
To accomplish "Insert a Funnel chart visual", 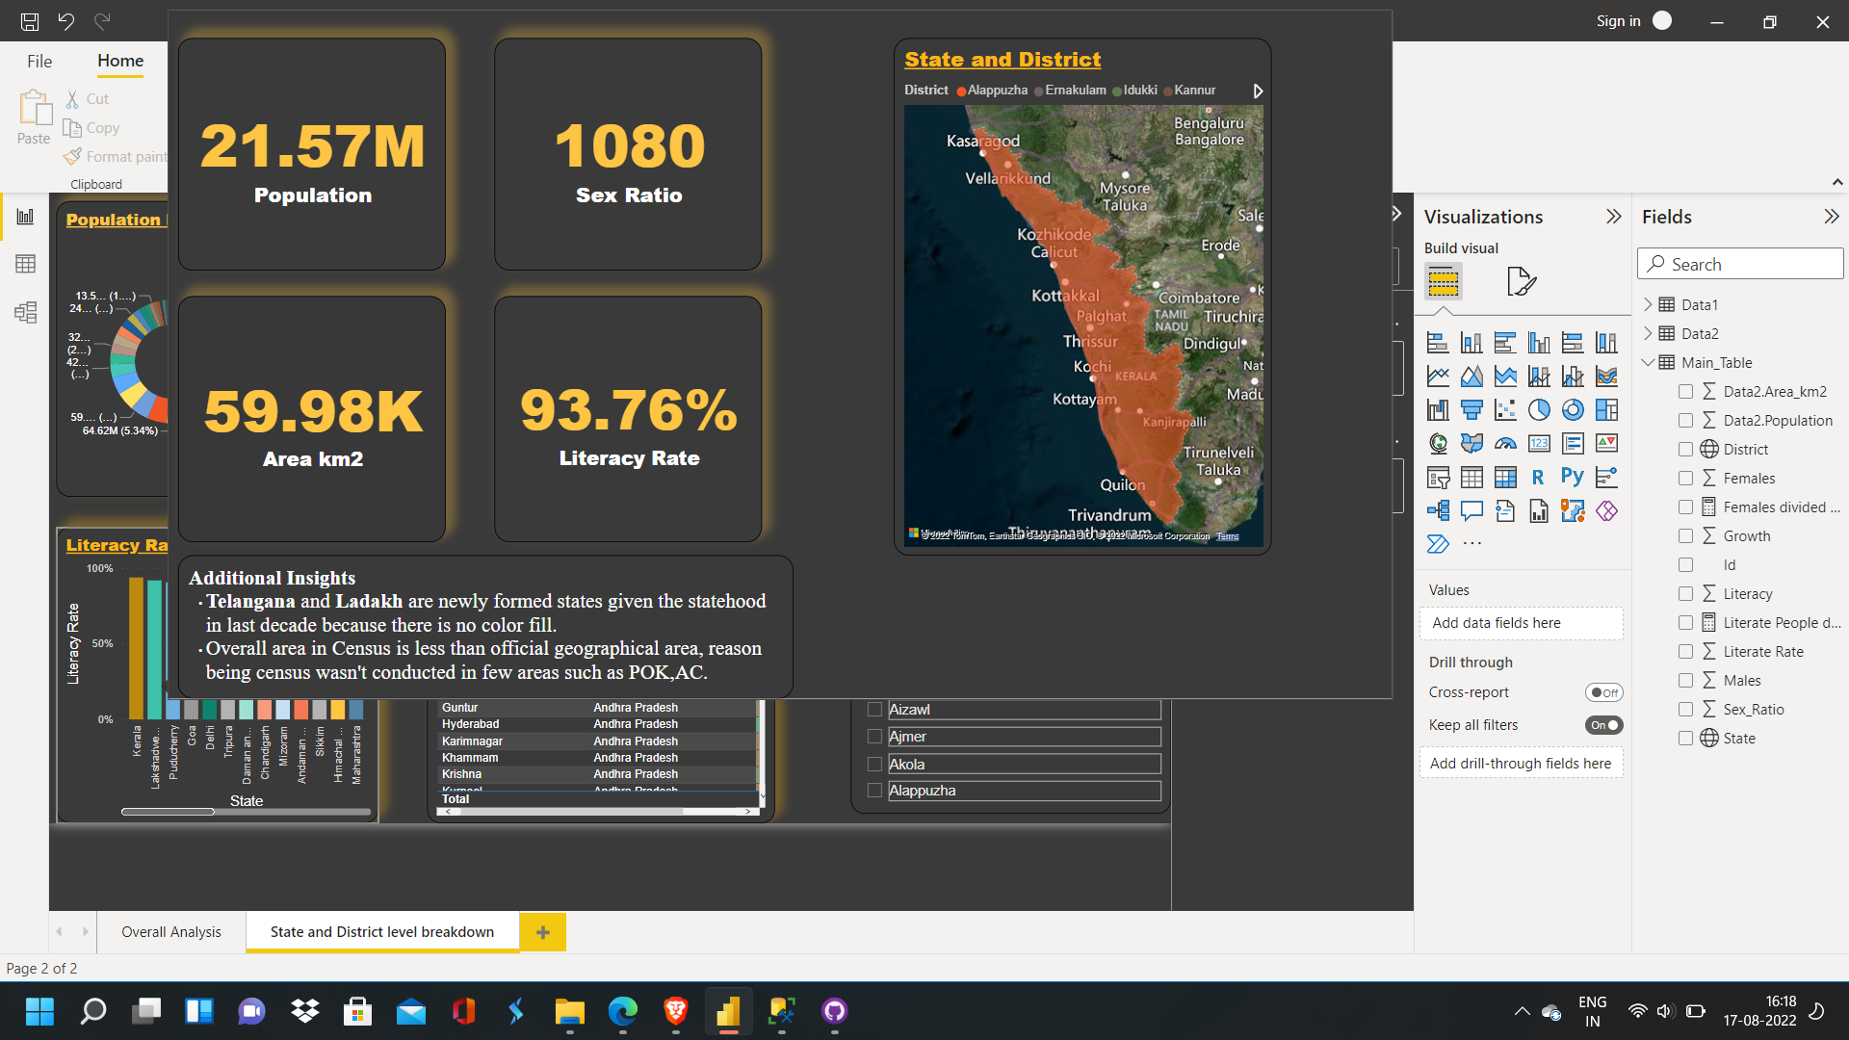I will point(1471,410).
